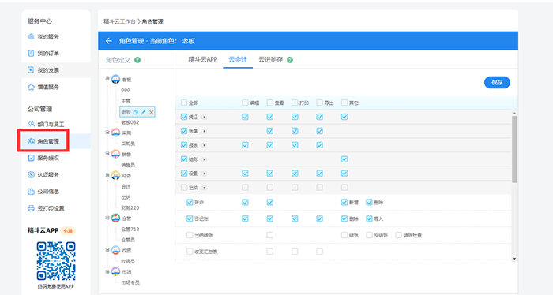This screenshot has width=553, height=295.
Task: Check the 编辑 column header checkbox
Action: tap(245, 103)
